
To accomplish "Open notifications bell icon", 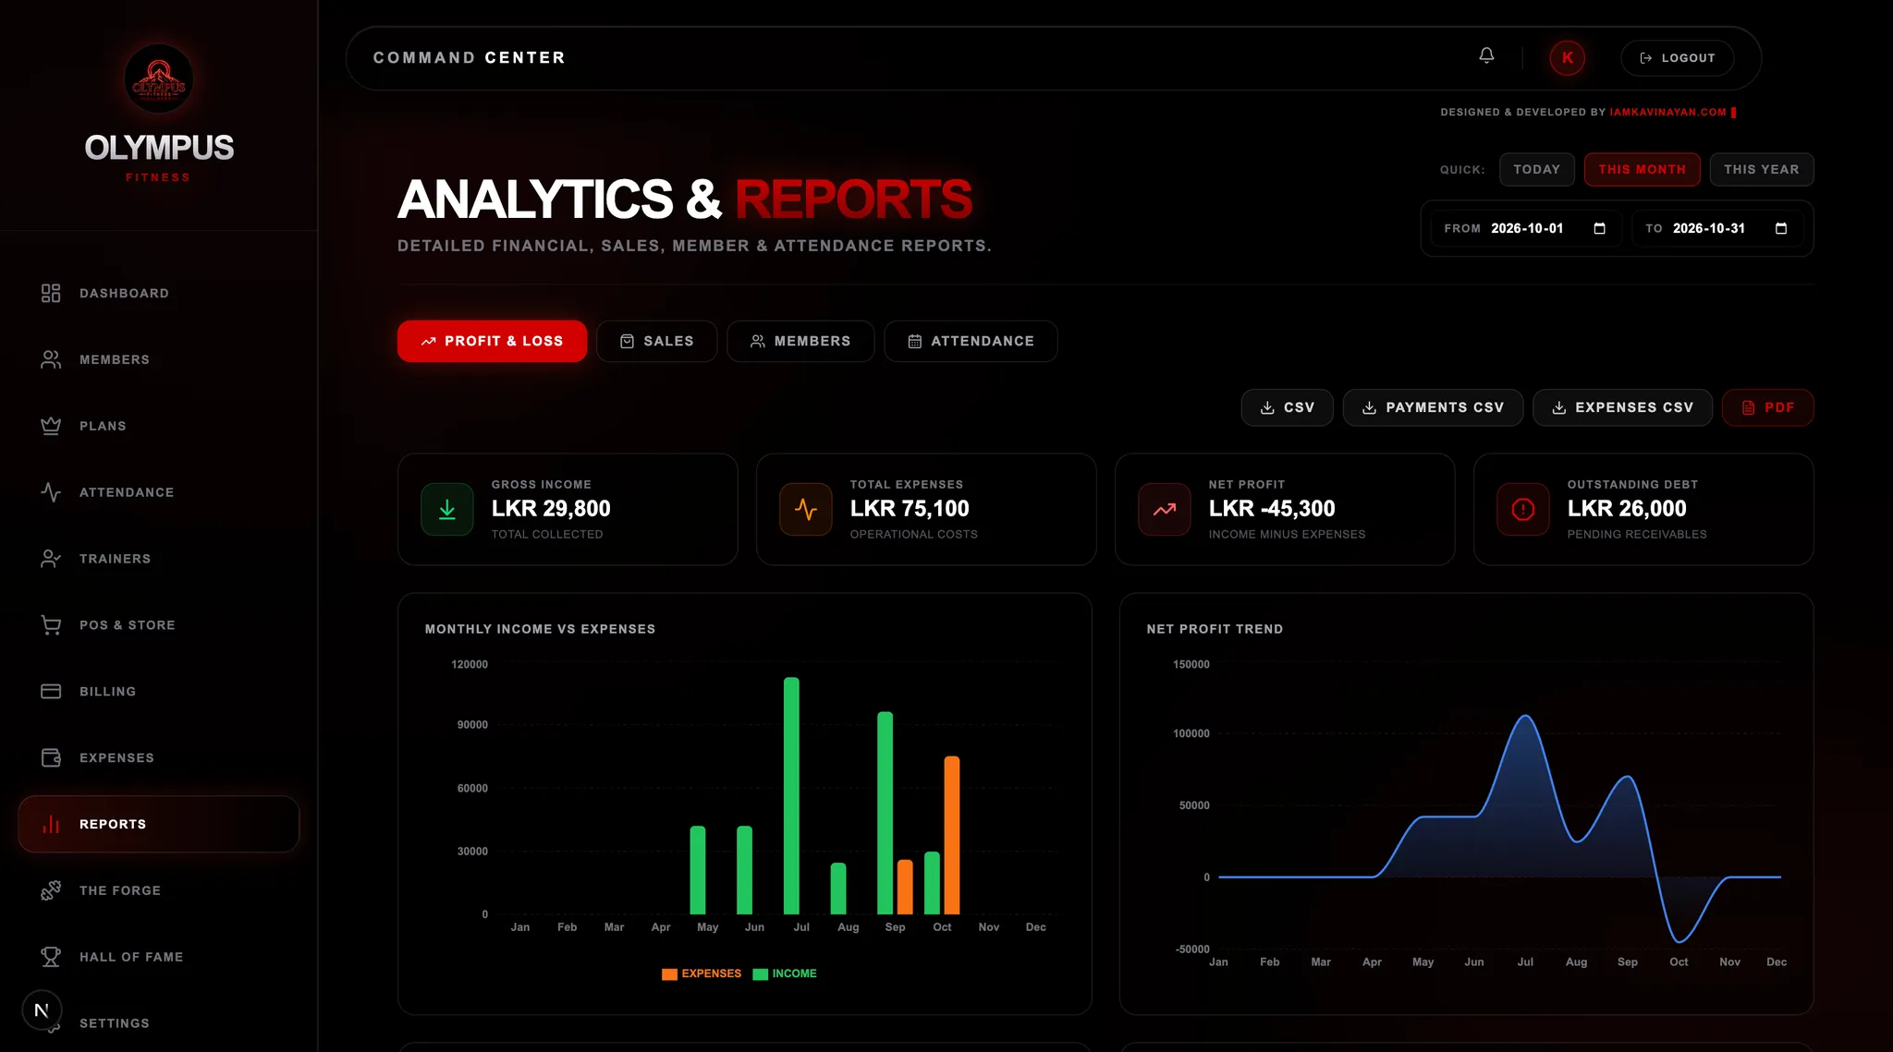I will coord(1486,56).
